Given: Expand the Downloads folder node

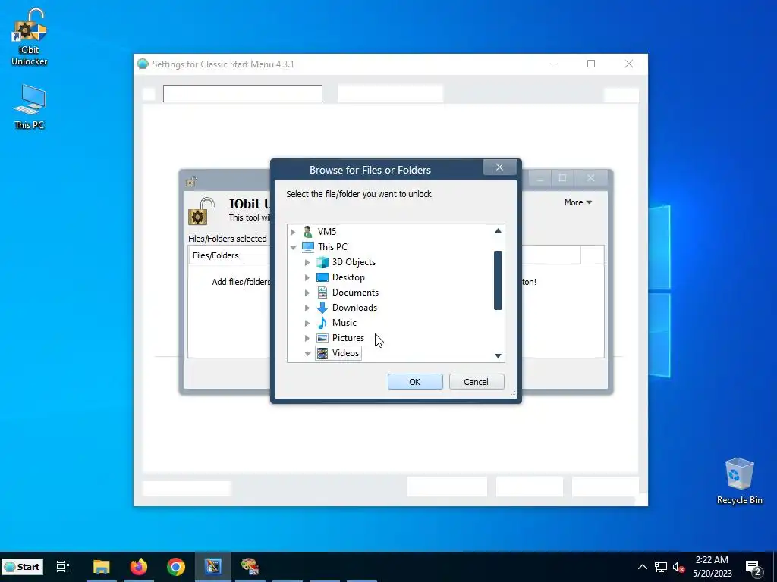Looking at the screenshot, I should [x=307, y=308].
